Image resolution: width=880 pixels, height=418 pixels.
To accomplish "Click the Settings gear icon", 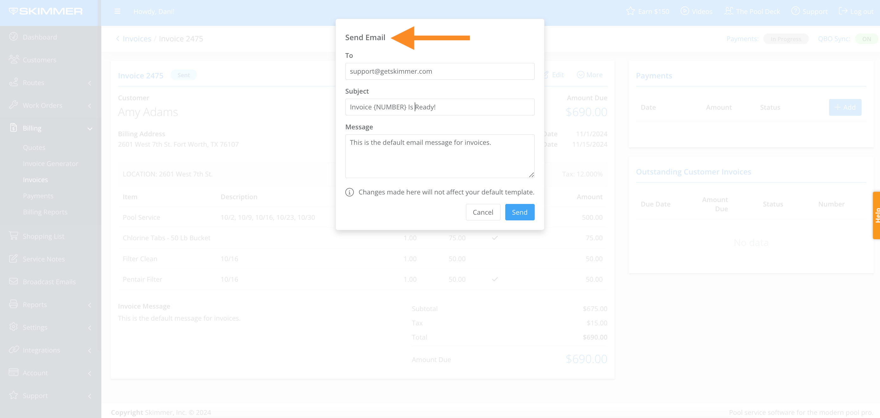I will 14,327.
